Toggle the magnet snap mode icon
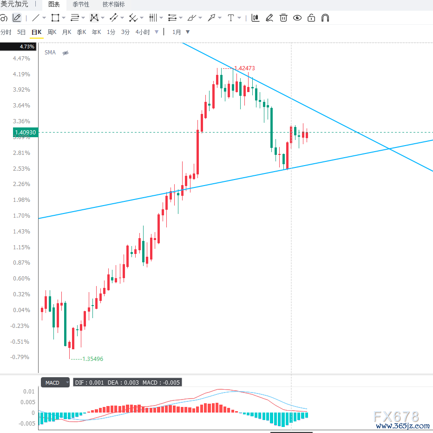 (x=325, y=18)
